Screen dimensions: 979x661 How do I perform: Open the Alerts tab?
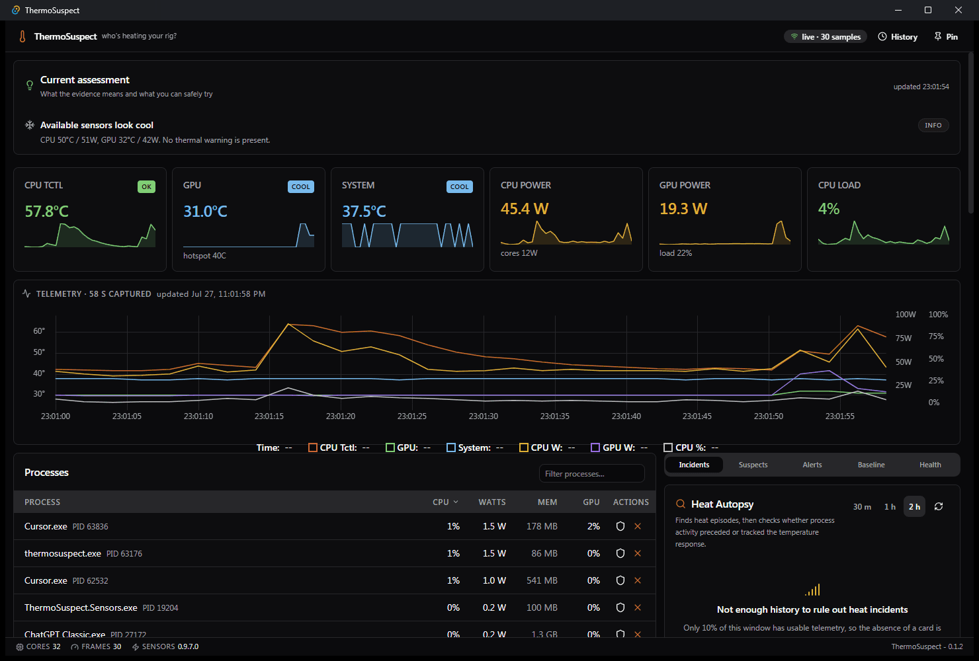812,465
